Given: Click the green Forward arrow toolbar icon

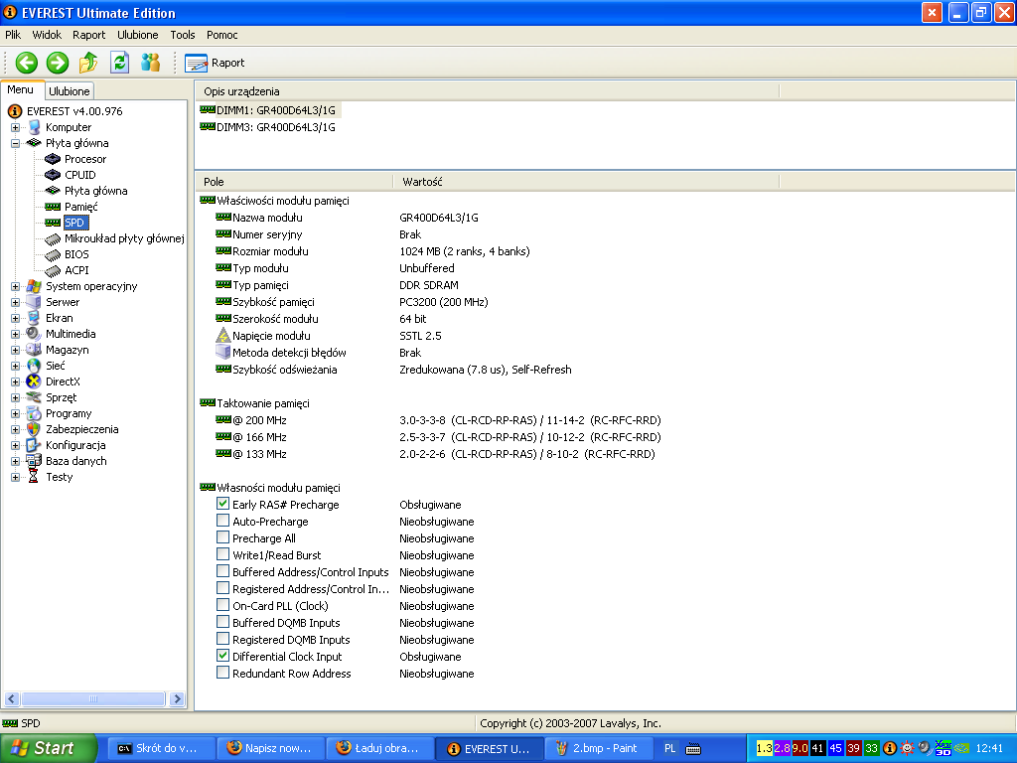Looking at the screenshot, I should point(58,63).
